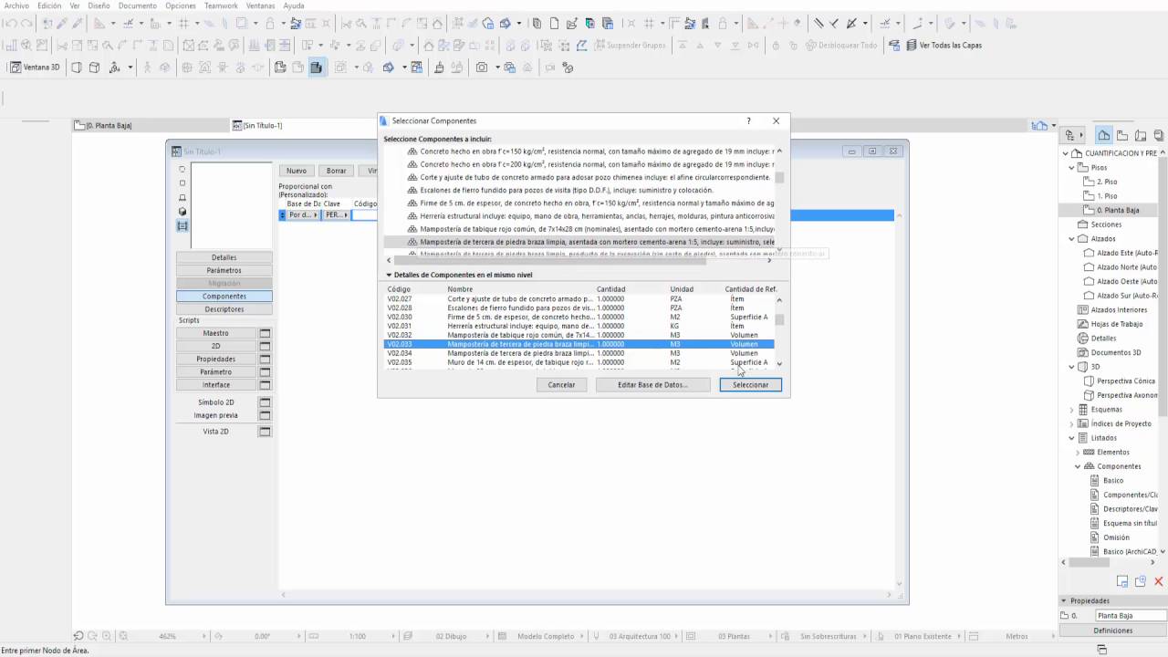Open the Teamwork menu
1168x657 pixels.
(x=221, y=5)
